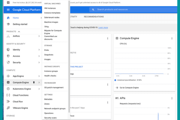Expand the Identity submenu arrow
This screenshot has height=120, width=180.
tap(39, 49)
